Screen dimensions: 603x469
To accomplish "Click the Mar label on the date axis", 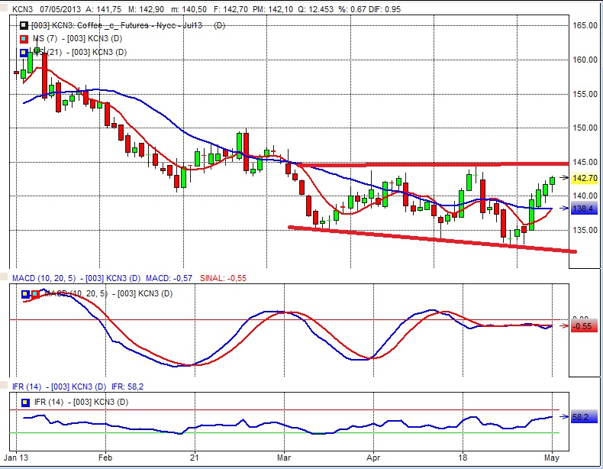I will pos(285,460).
